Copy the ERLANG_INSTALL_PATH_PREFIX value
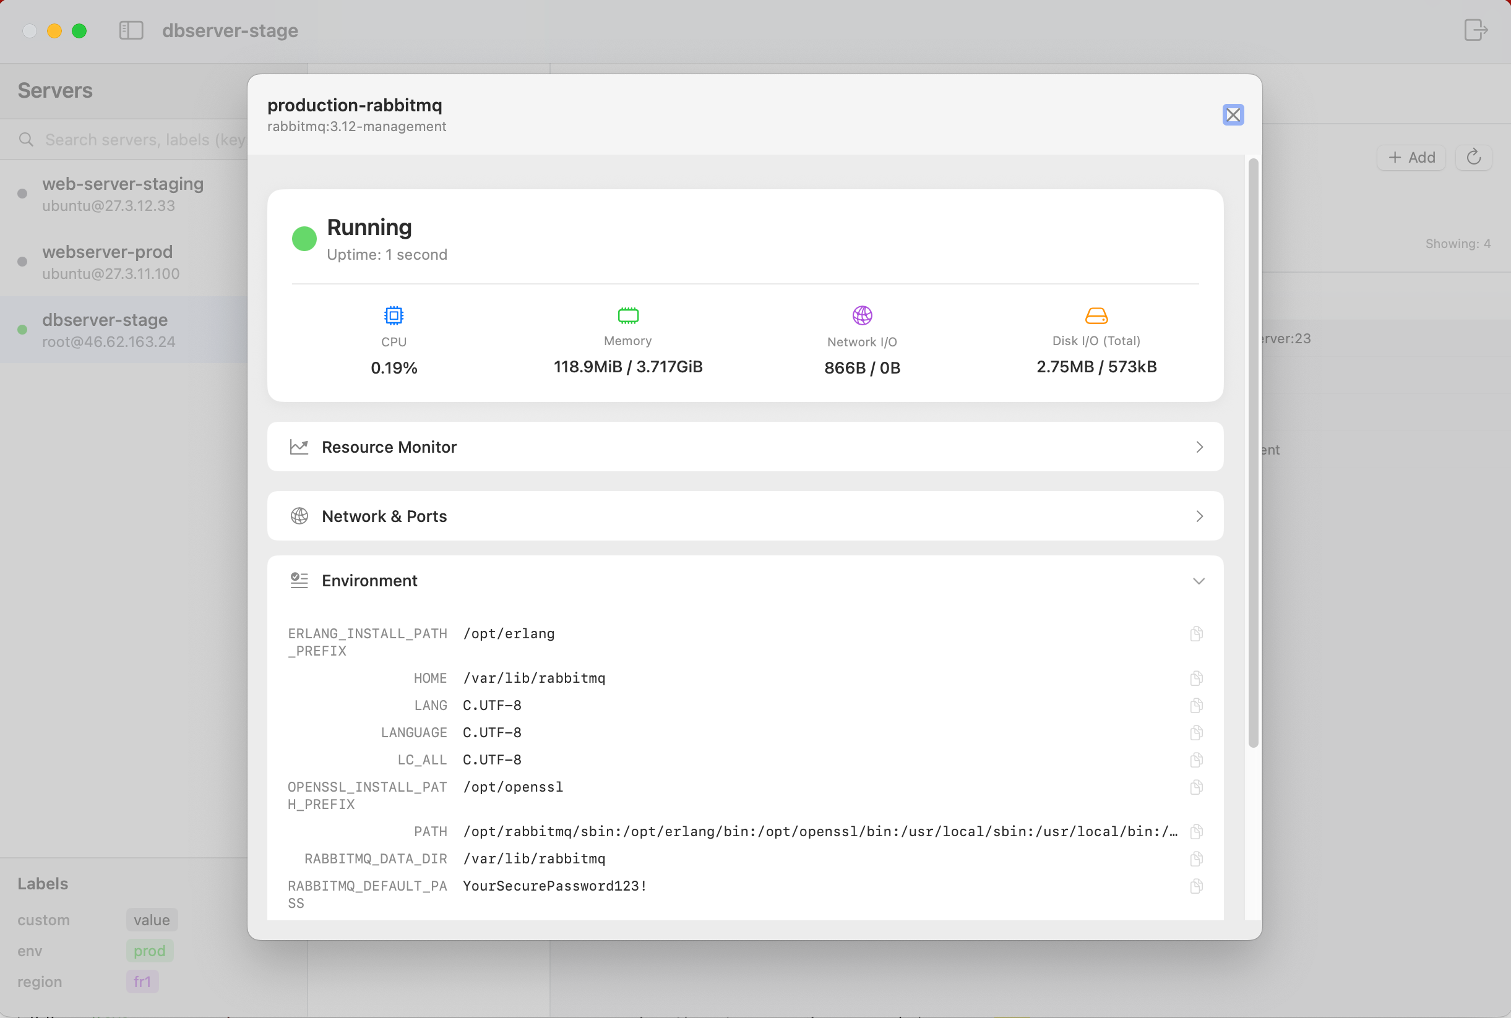This screenshot has height=1018, width=1511. 1196,634
